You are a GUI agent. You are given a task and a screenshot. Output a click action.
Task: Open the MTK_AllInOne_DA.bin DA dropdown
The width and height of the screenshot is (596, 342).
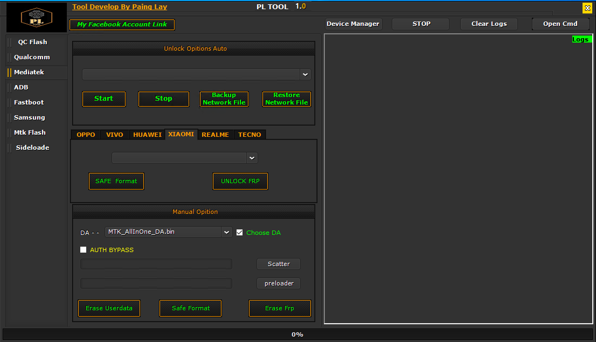(226, 232)
